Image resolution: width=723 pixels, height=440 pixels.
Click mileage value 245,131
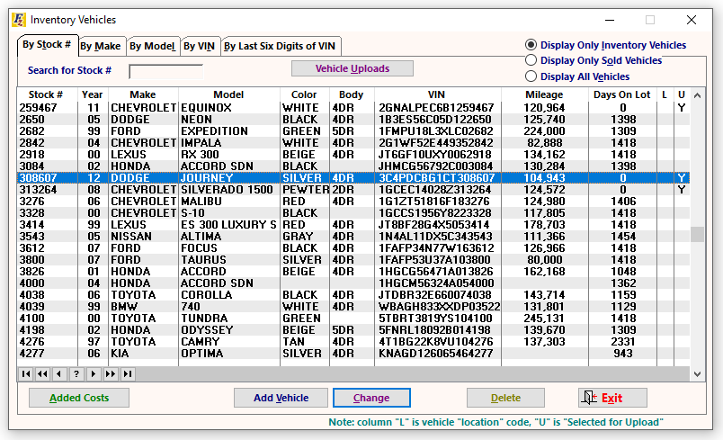(x=544, y=319)
